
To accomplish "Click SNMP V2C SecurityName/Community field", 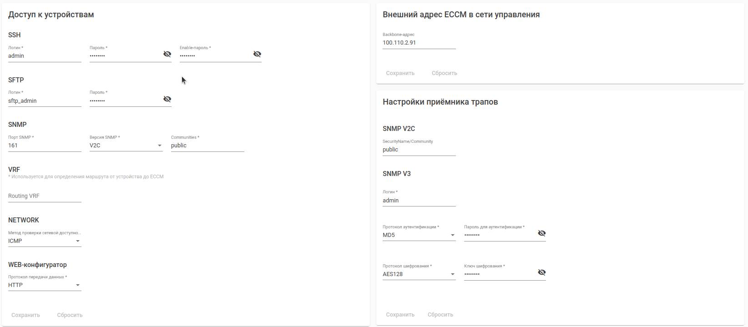I will coord(419,150).
